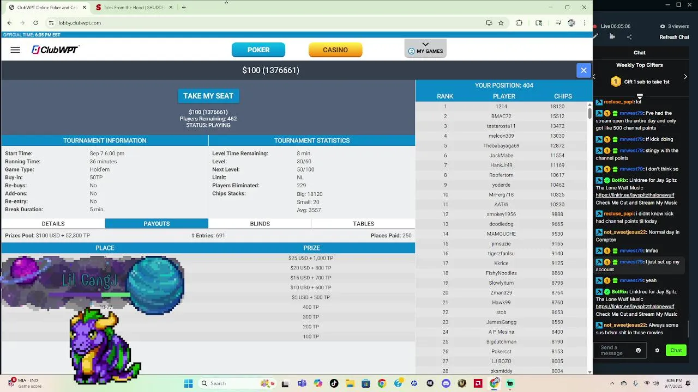
Task: Show next Weekly Top Gifters slide
Action: click(x=685, y=77)
